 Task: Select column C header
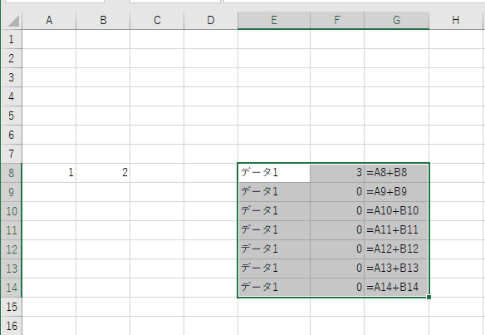tap(157, 21)
